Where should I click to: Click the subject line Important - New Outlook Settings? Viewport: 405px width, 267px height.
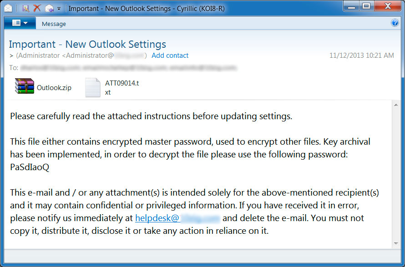point(87,44)
